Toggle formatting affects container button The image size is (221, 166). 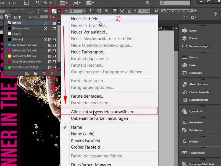(x=15, y=17)
